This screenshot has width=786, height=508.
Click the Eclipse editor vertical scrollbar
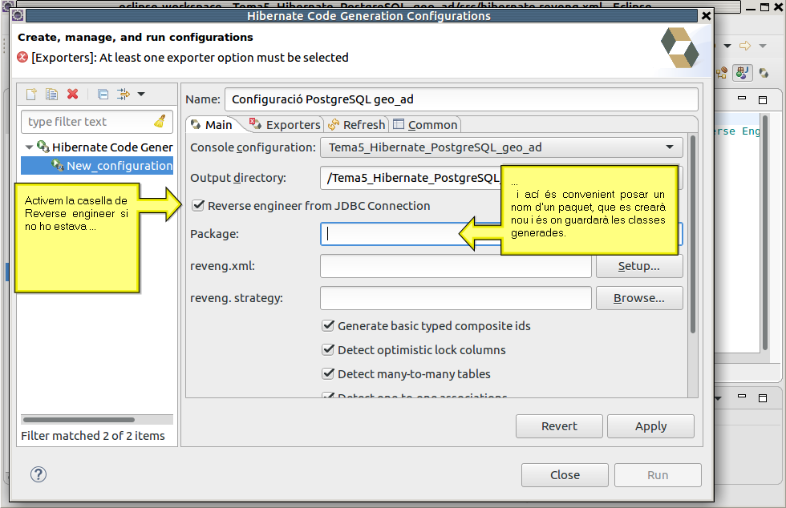pyautogui.click(x=765, y=233)
